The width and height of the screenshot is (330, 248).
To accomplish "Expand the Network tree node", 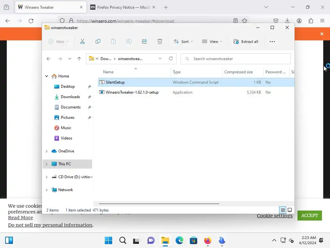I will pos(46,190).
